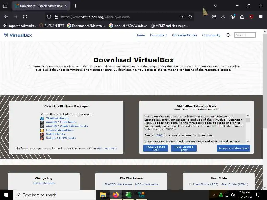Go to the Home nav link
The height and width of the screenshot is (200, 267).
coord(140,35)
